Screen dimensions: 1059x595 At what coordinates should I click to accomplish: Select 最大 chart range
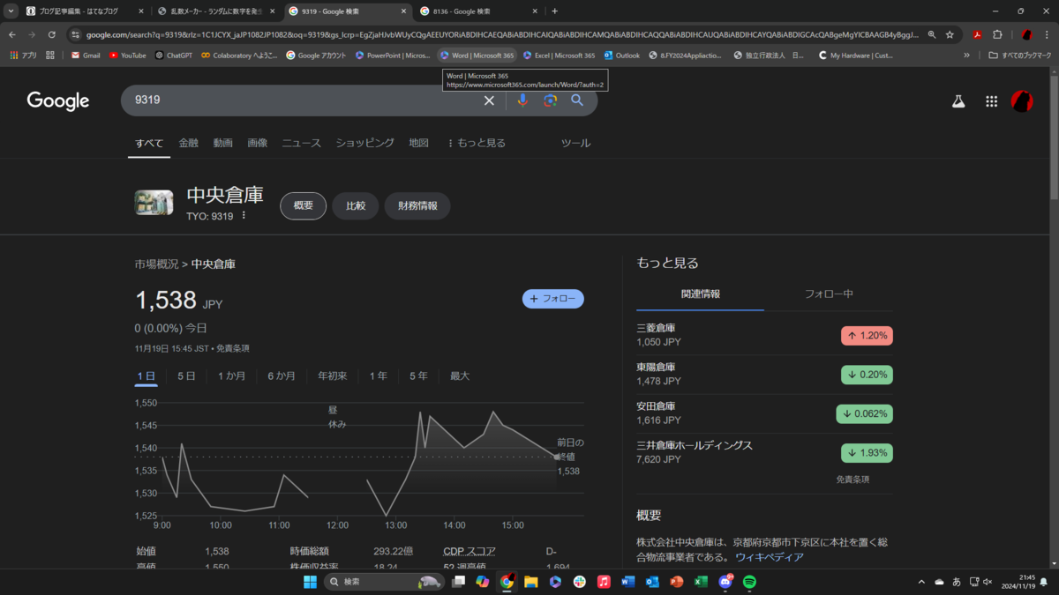(460, 376)
